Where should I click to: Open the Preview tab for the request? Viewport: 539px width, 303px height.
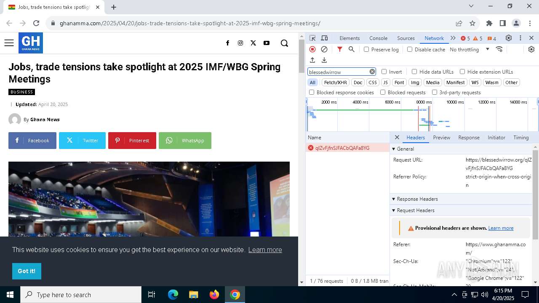click(x=442, y=138)
